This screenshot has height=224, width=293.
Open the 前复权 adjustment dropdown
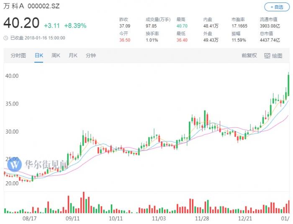pos(249,56)
